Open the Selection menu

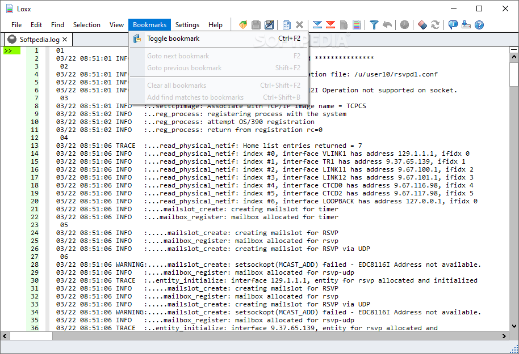click(87, 25)
